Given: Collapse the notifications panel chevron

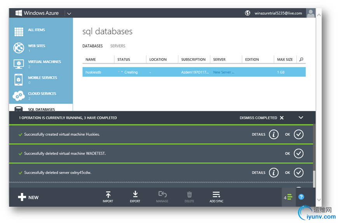Looking at the screenshot, I should (301, 118).
